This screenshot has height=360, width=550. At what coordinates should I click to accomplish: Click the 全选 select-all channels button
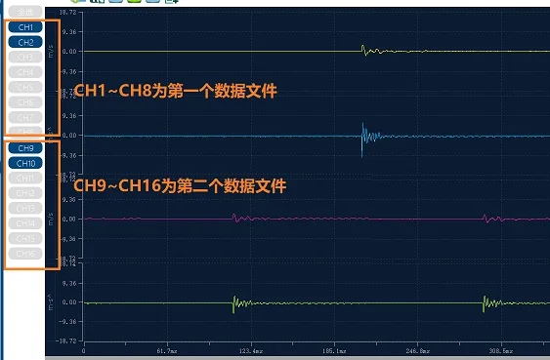(25, 12)
